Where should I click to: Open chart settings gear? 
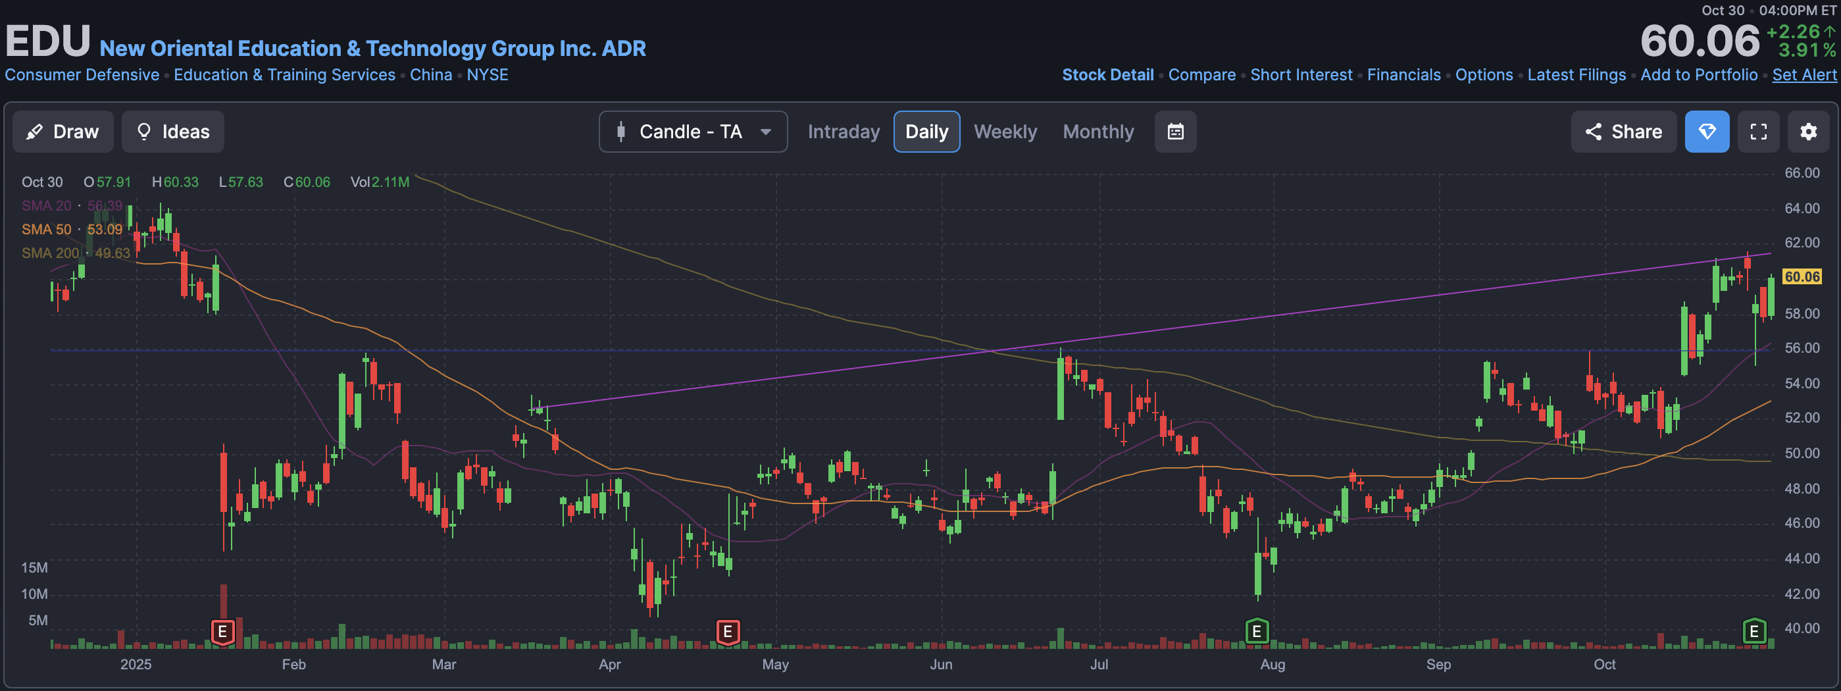click(1808, 132)
